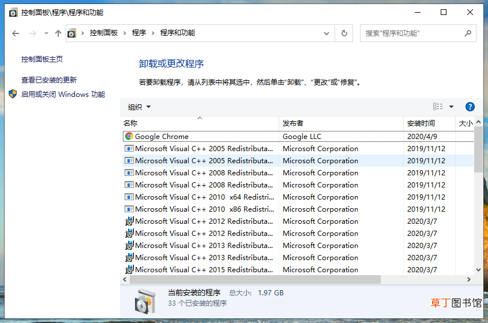Expand the chevron before 控制面板 breadcrumb
This screenshot has height=323, width=488.
pos(82,33)
